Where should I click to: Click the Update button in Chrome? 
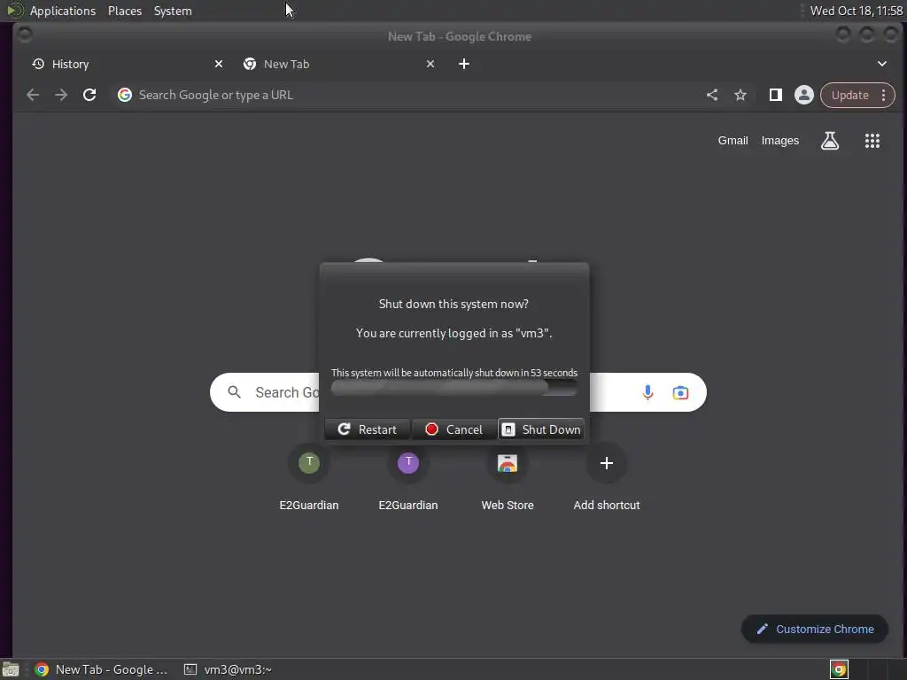pyautogui.click(x=849, y=95)
